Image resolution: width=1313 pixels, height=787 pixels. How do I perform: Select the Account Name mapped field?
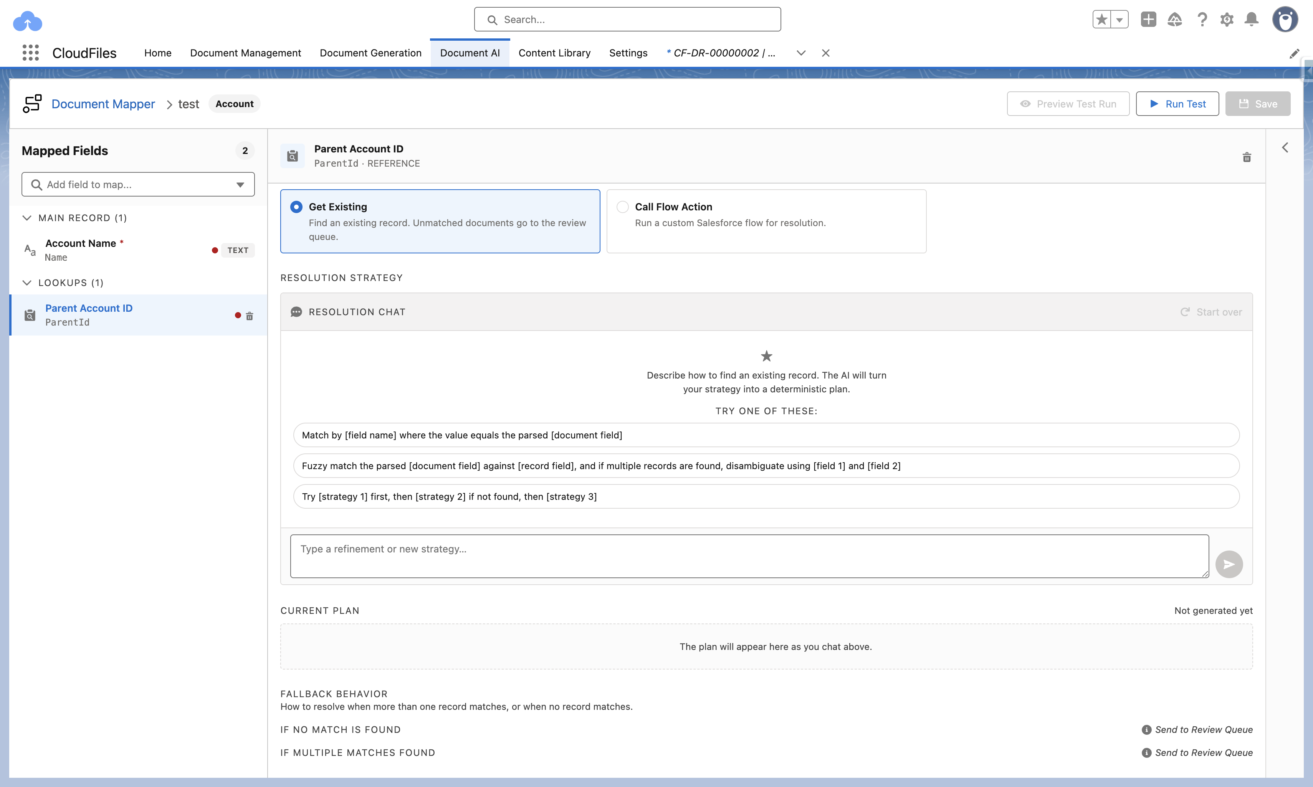139,250
